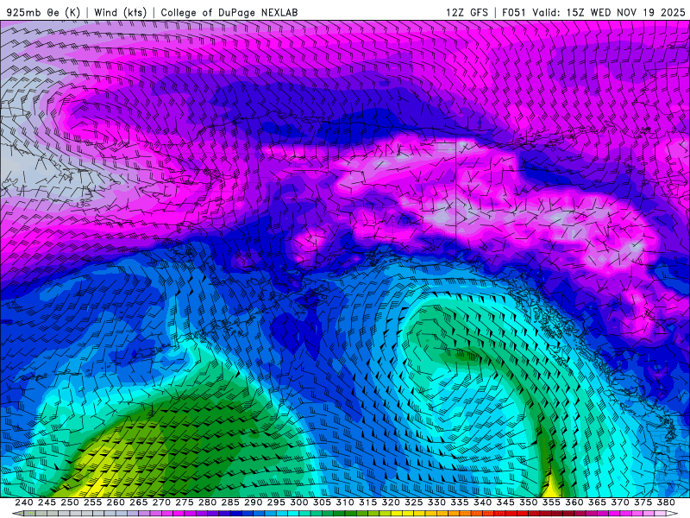Click the 320 value on color scale

click(391, 502)
